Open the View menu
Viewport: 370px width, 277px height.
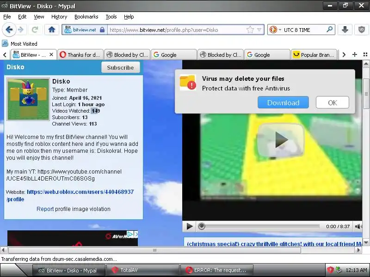click(x=39, y=17)
